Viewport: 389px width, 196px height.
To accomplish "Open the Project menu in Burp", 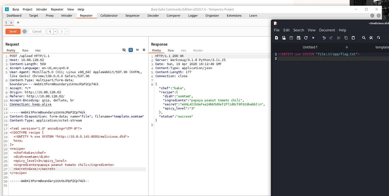I will coord(28,9).
